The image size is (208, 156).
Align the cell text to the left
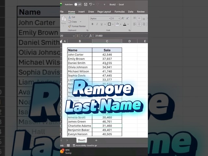(135, 24)
